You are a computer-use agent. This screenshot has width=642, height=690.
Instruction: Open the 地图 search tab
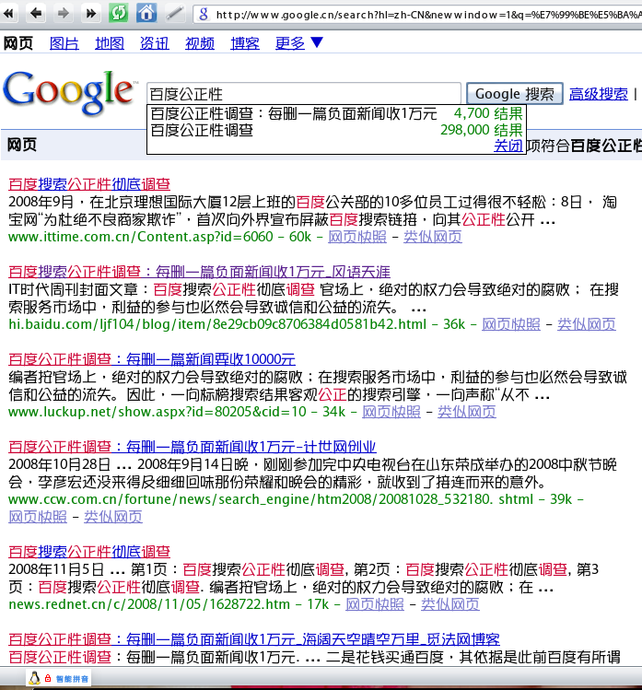click(x=110, y=43)
